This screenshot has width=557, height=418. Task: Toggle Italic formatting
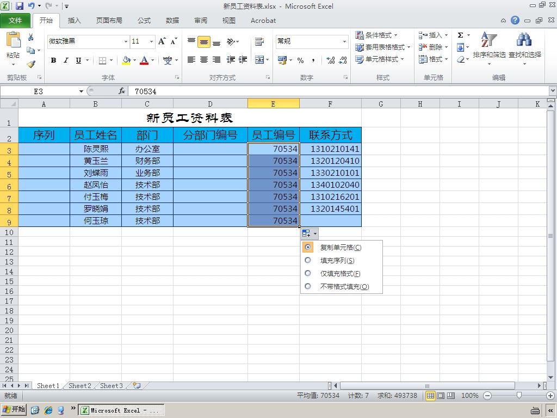(66, 60)
